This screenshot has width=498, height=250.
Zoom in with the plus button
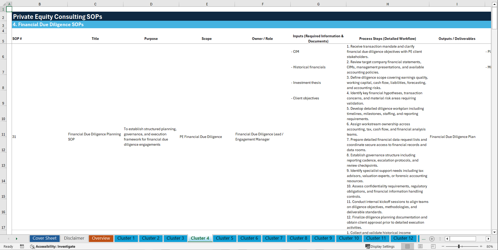click(481, 246)
